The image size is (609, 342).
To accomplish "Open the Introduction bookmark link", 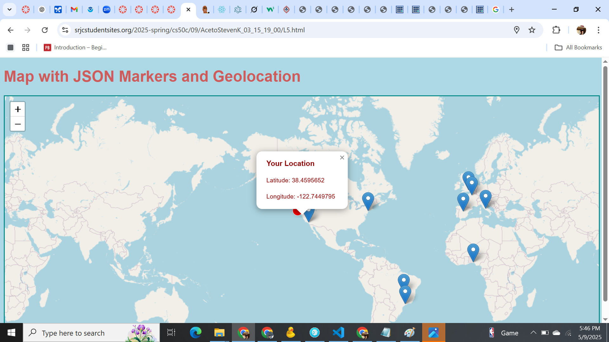I will [x=75, y=47].
